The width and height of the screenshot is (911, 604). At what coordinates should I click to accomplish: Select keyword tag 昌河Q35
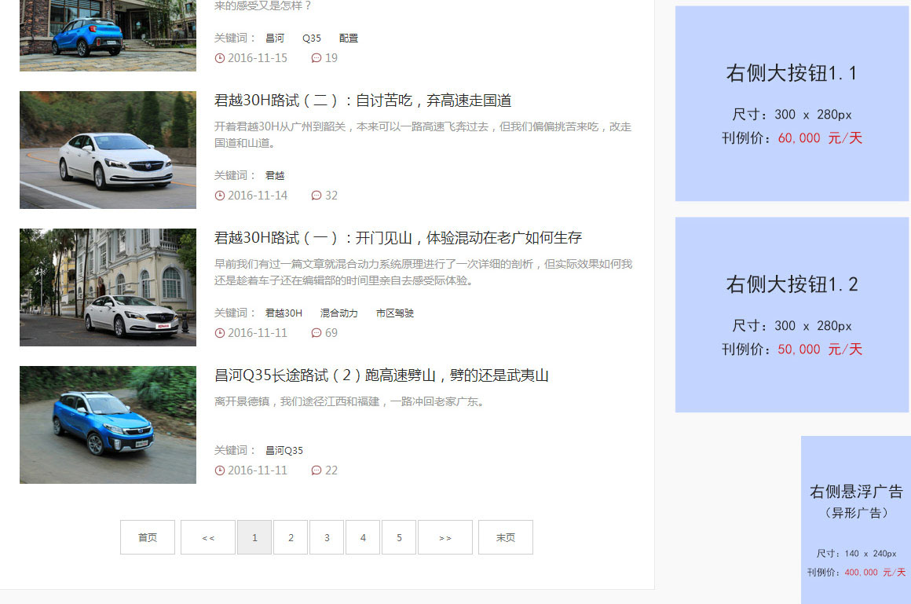pyautogui.click(x=284, y=451)
